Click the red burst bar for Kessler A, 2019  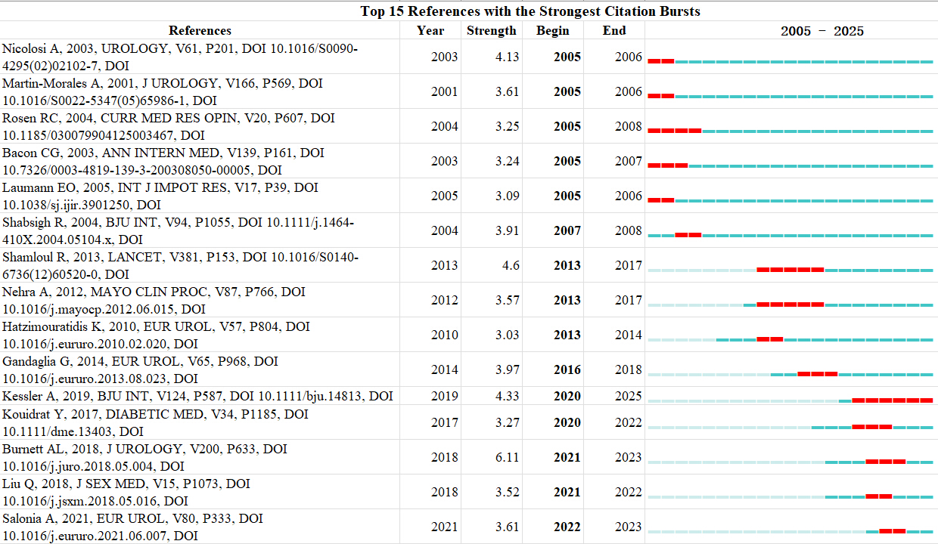tap(892, 400)
